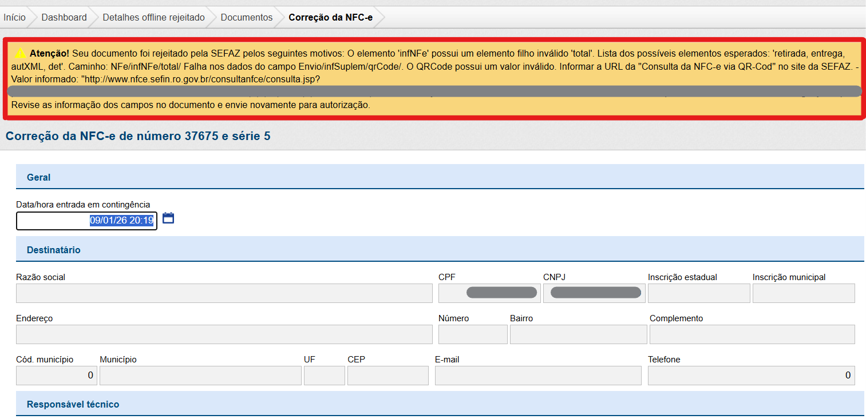Image resolution: width=866 pixels, height=419 pixels.
Task: Click the Telefone input field
Action: coord(751,376)
